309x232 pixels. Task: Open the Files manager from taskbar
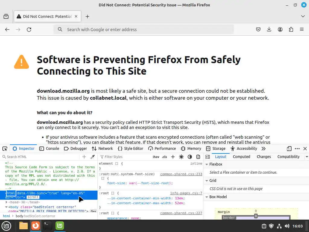[x=24, y=226]
